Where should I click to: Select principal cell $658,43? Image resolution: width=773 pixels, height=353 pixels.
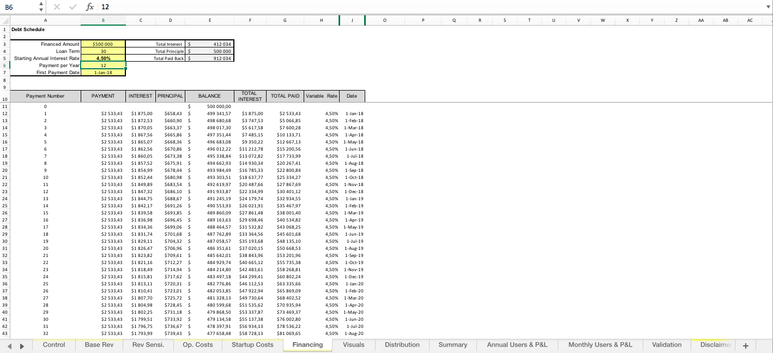click(171, 113)
